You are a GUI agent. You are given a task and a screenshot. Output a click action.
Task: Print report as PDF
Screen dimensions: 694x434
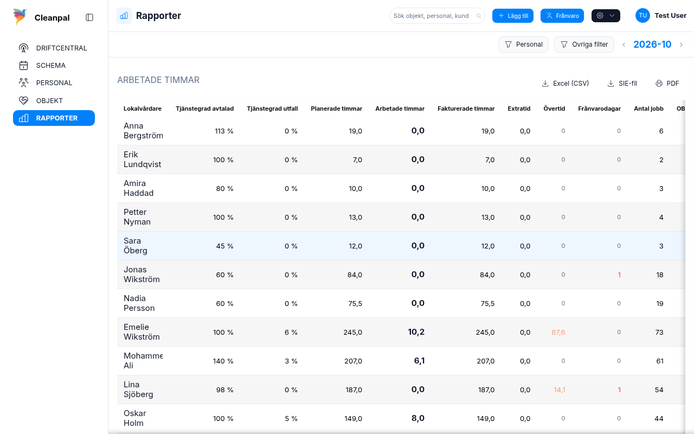click(x=667, y=84)
